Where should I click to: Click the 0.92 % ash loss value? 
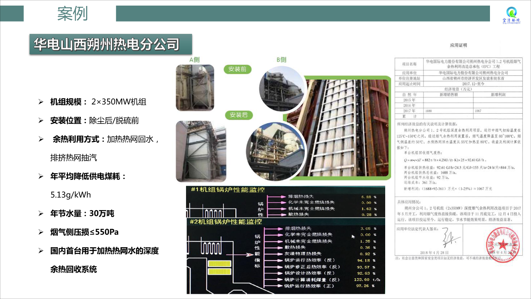368,254
